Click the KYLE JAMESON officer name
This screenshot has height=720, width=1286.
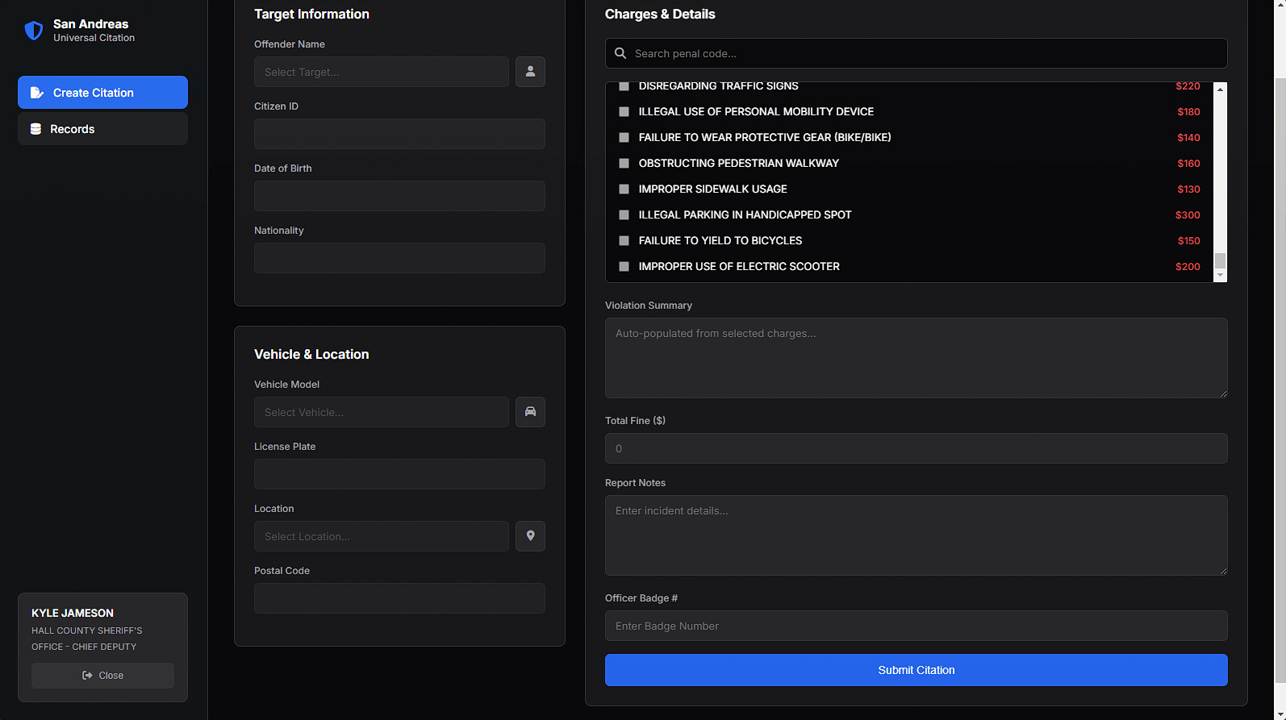point(73,613)
